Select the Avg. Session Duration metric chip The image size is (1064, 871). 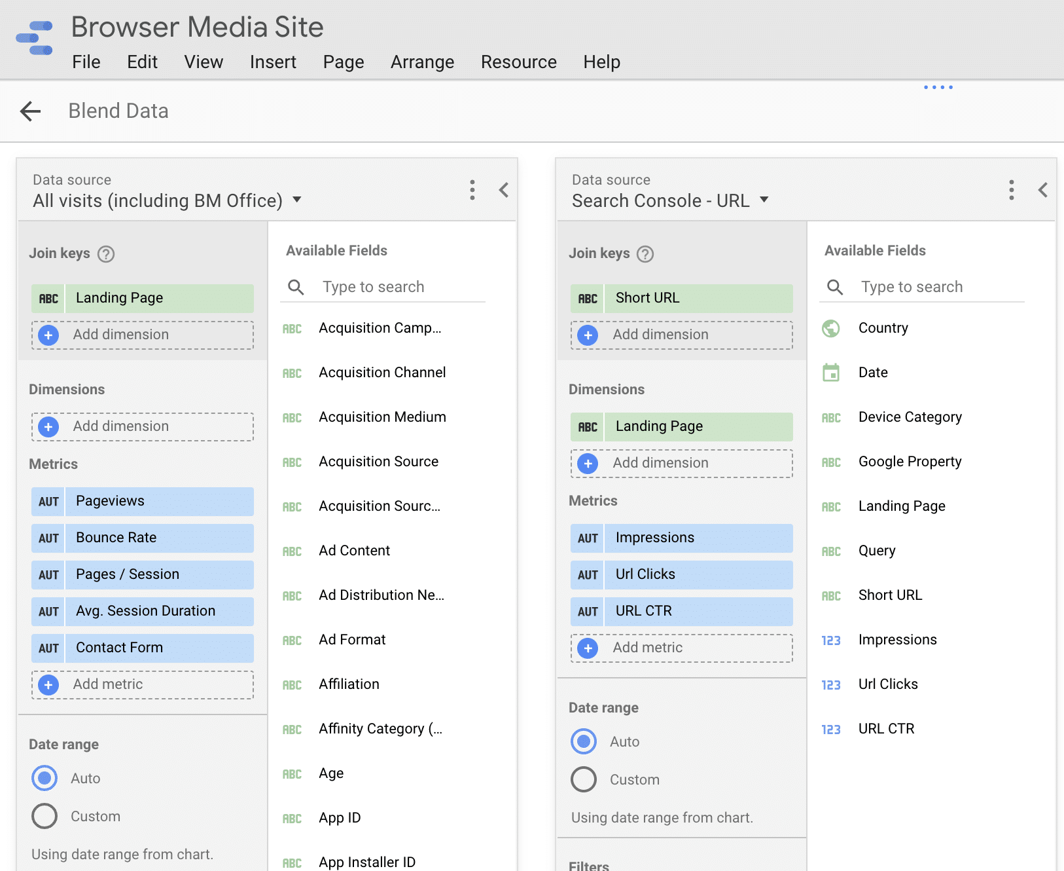[x=143, y=612]
